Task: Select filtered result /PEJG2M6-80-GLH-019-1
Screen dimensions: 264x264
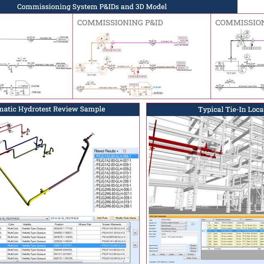Action: (116, 202)
